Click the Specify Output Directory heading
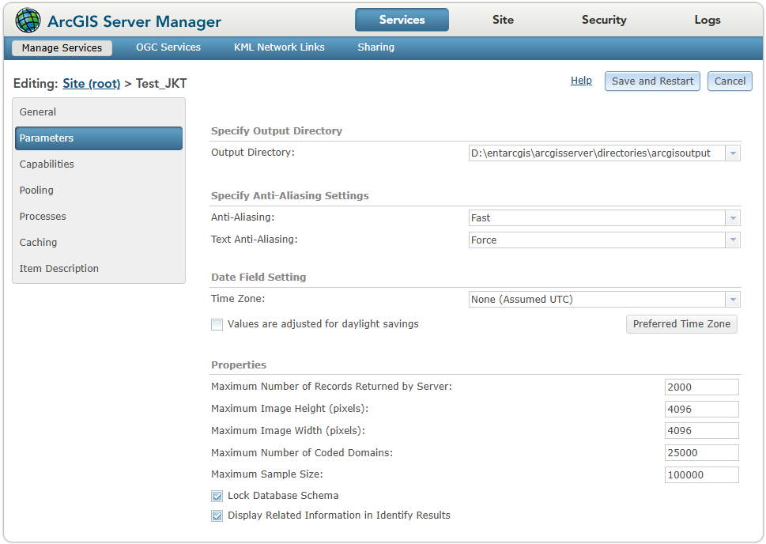766x544 pixels. (277, 131)
